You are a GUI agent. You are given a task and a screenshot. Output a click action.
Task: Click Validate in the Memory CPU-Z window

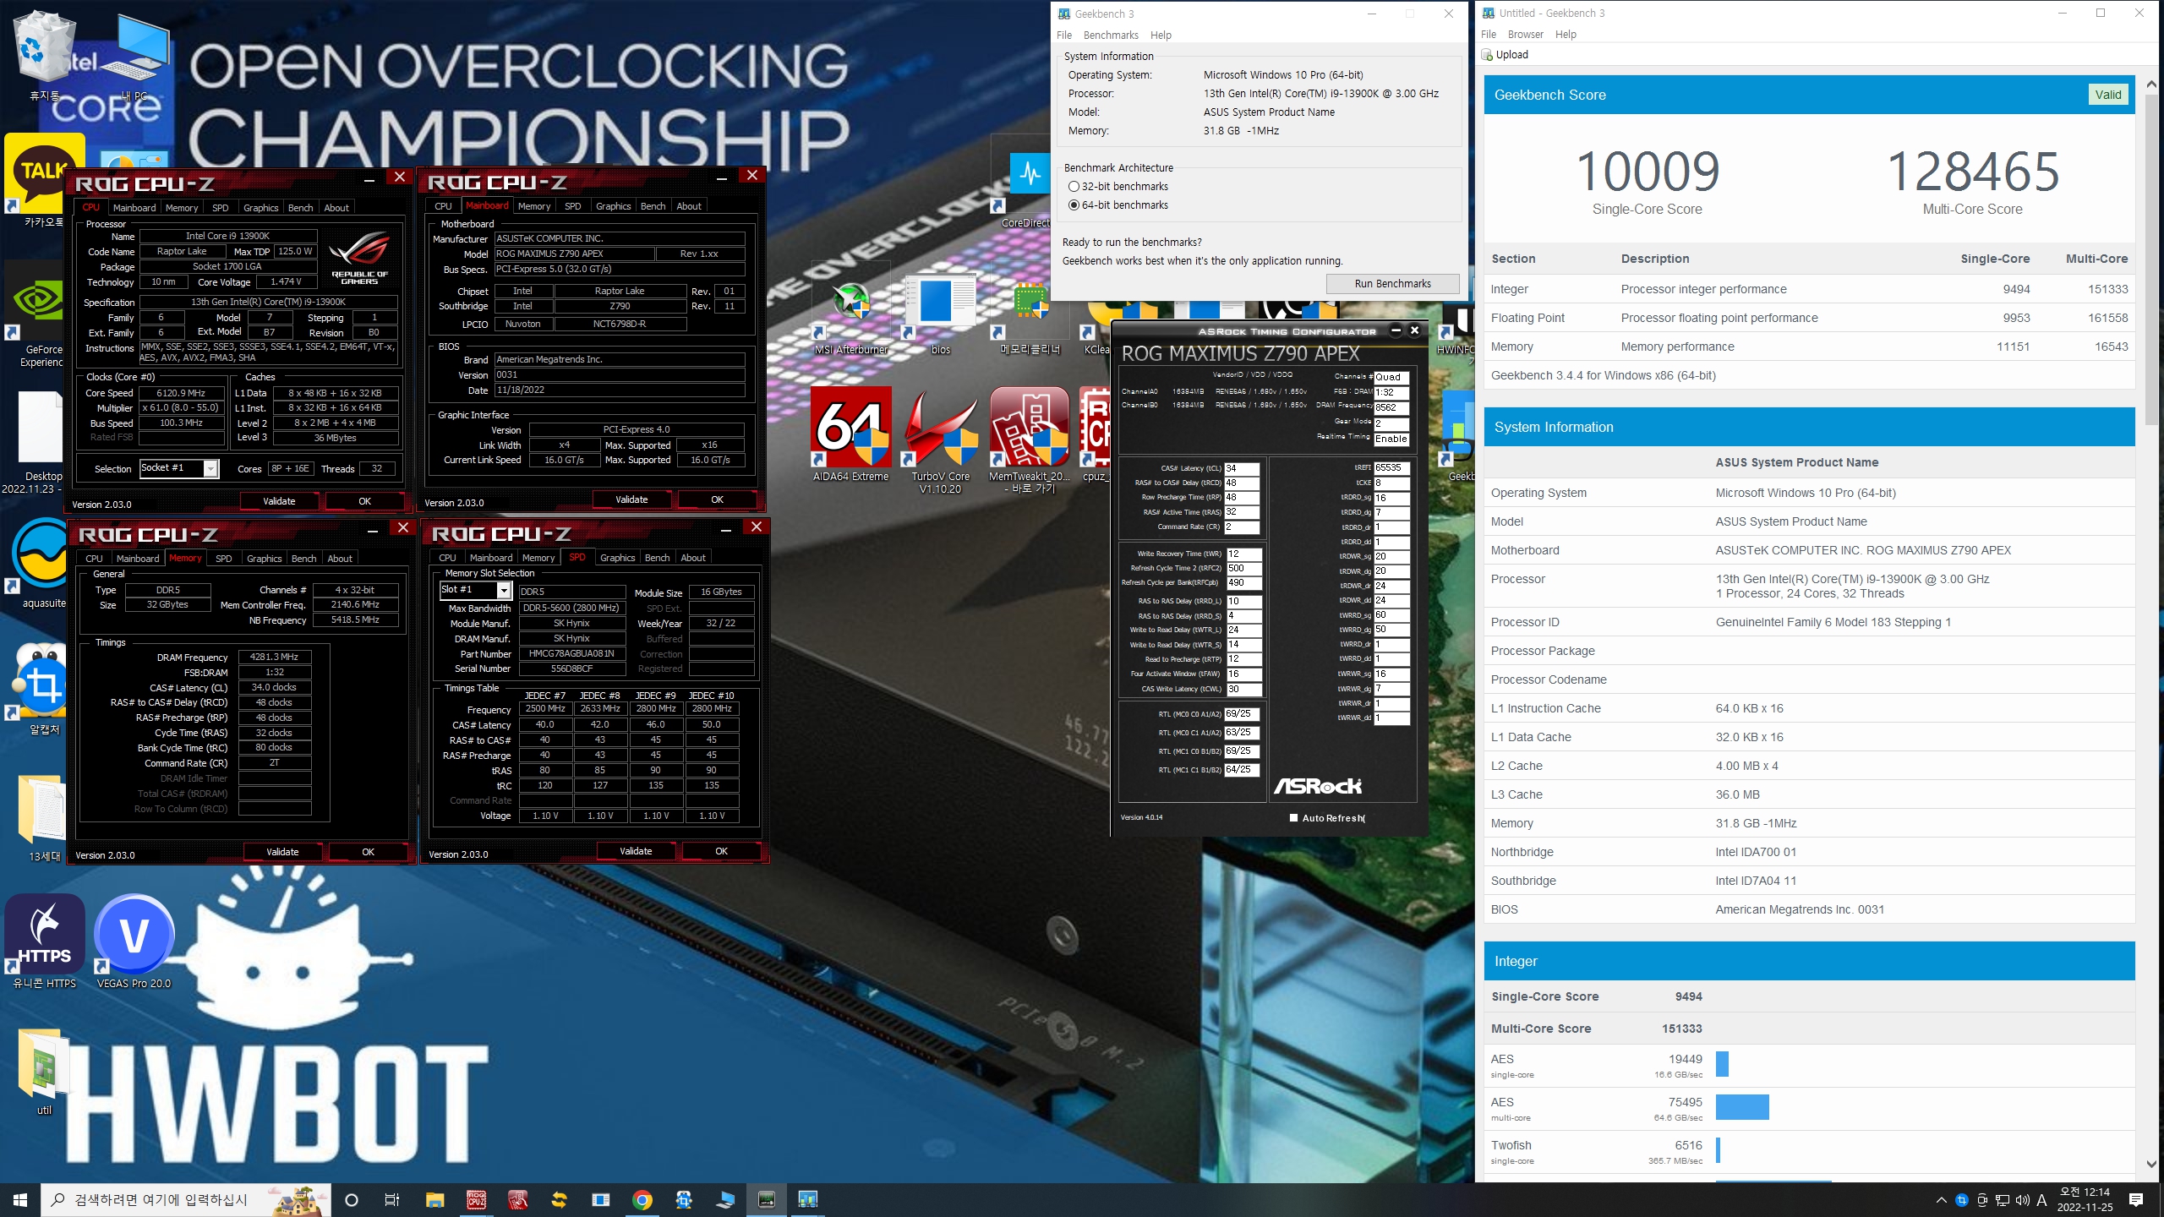[282, 852]
